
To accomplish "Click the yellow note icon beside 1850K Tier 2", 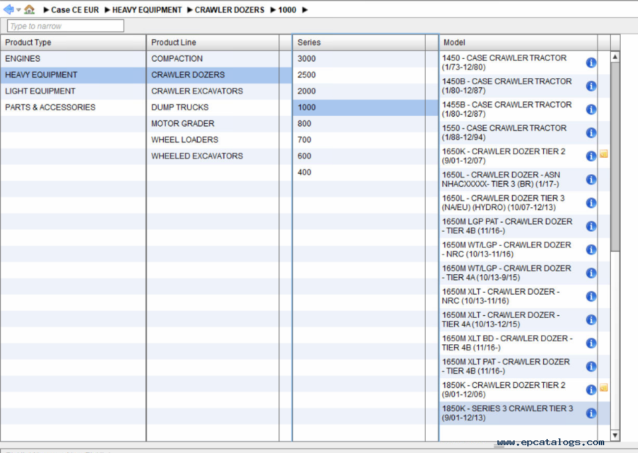I will [604, 387].
